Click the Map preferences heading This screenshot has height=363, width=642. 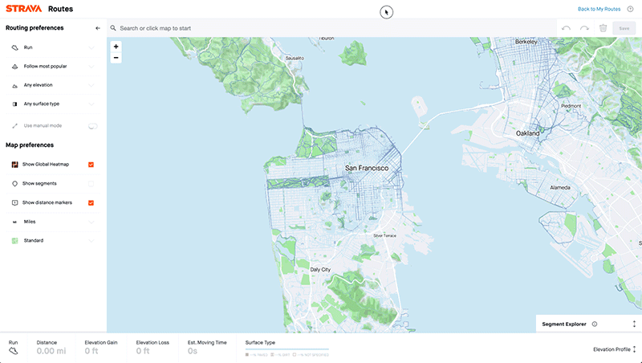[x=30, y=145]
